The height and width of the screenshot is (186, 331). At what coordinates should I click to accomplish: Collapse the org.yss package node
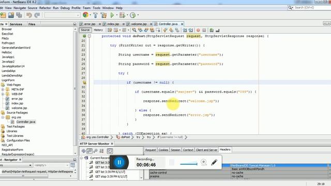tap(3, 117)
